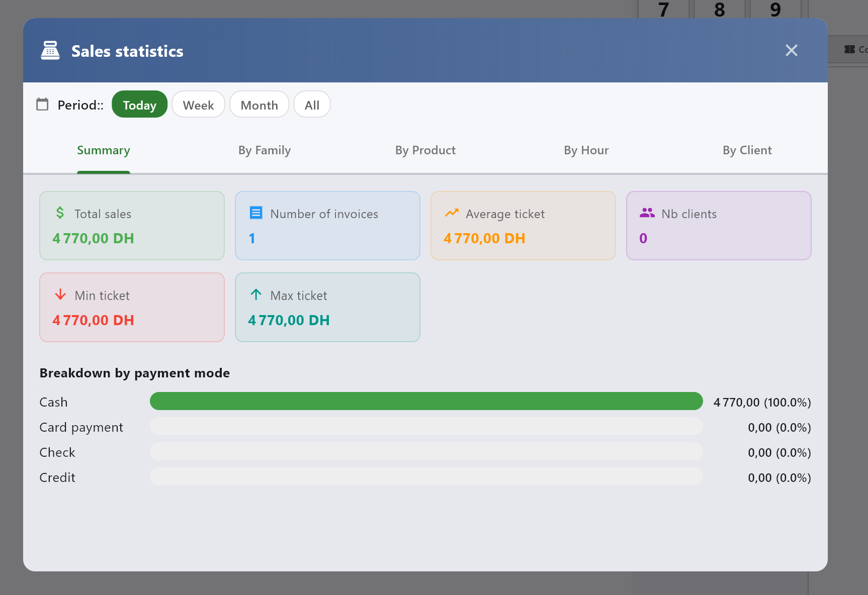Click the green Cash payment progress bar
Screen dimensions: 868x595
[426, 402]
